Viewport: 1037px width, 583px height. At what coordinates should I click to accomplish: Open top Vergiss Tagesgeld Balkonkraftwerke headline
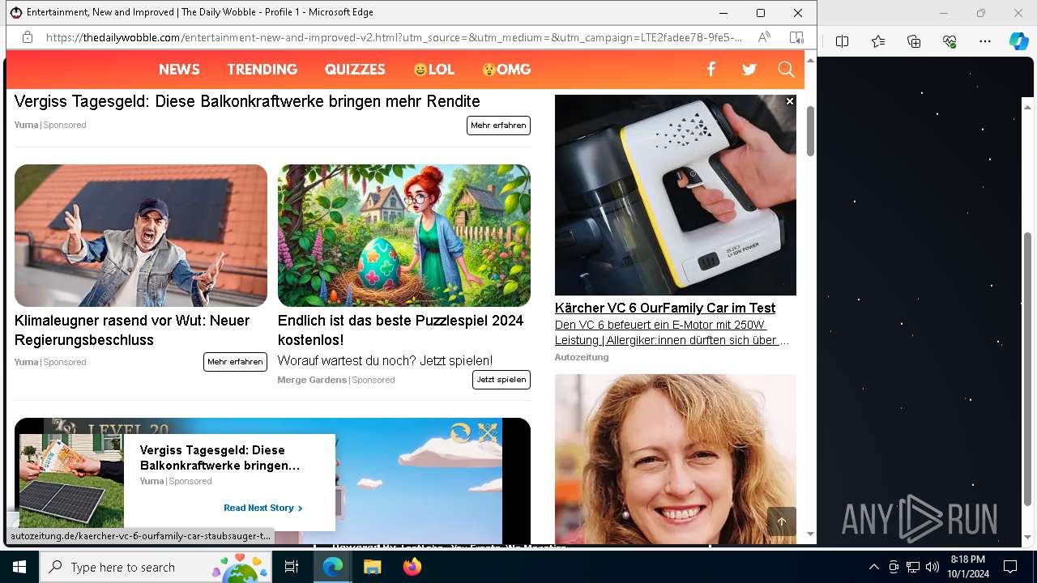(x=247, y=101)
